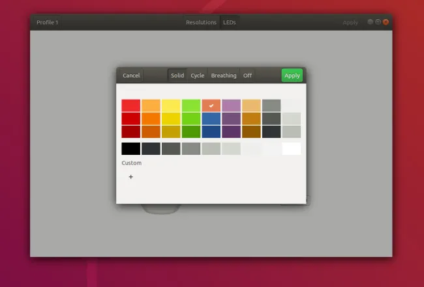The height and width of the screenshot is (287, 424).
Task: Pick dark gray swatch right of medium brown
Action: coord(271,118)
